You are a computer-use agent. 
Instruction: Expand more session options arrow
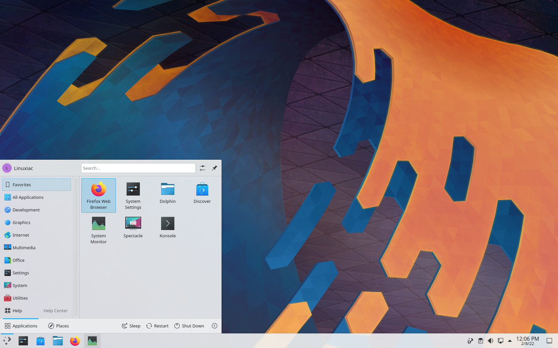tap(215, 326)
